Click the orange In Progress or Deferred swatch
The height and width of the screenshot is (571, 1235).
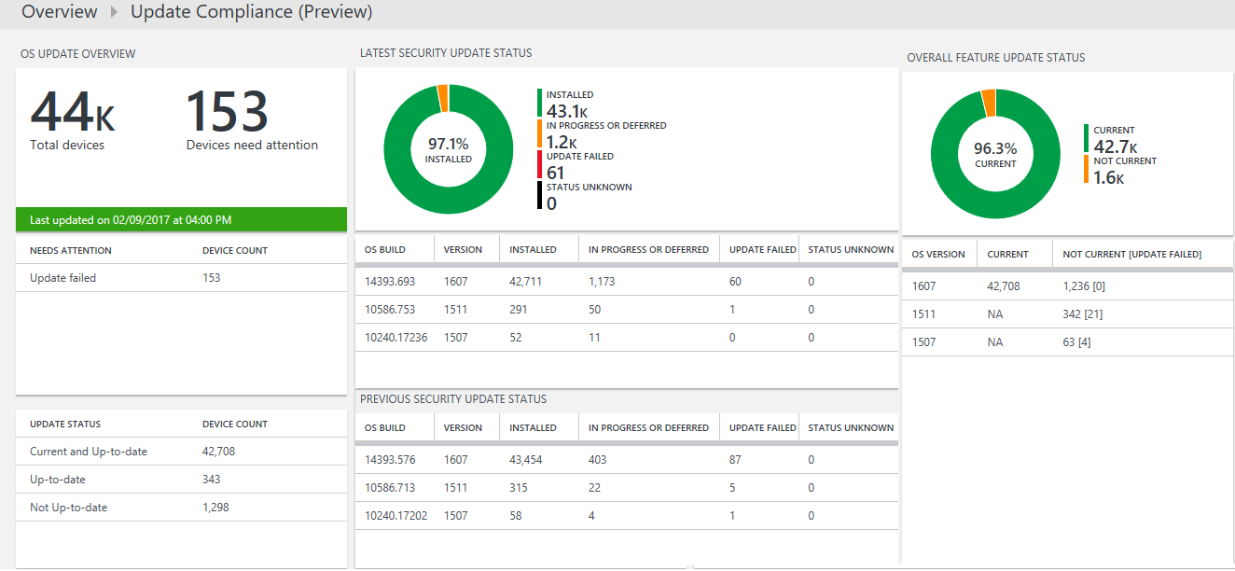(539, 133)
